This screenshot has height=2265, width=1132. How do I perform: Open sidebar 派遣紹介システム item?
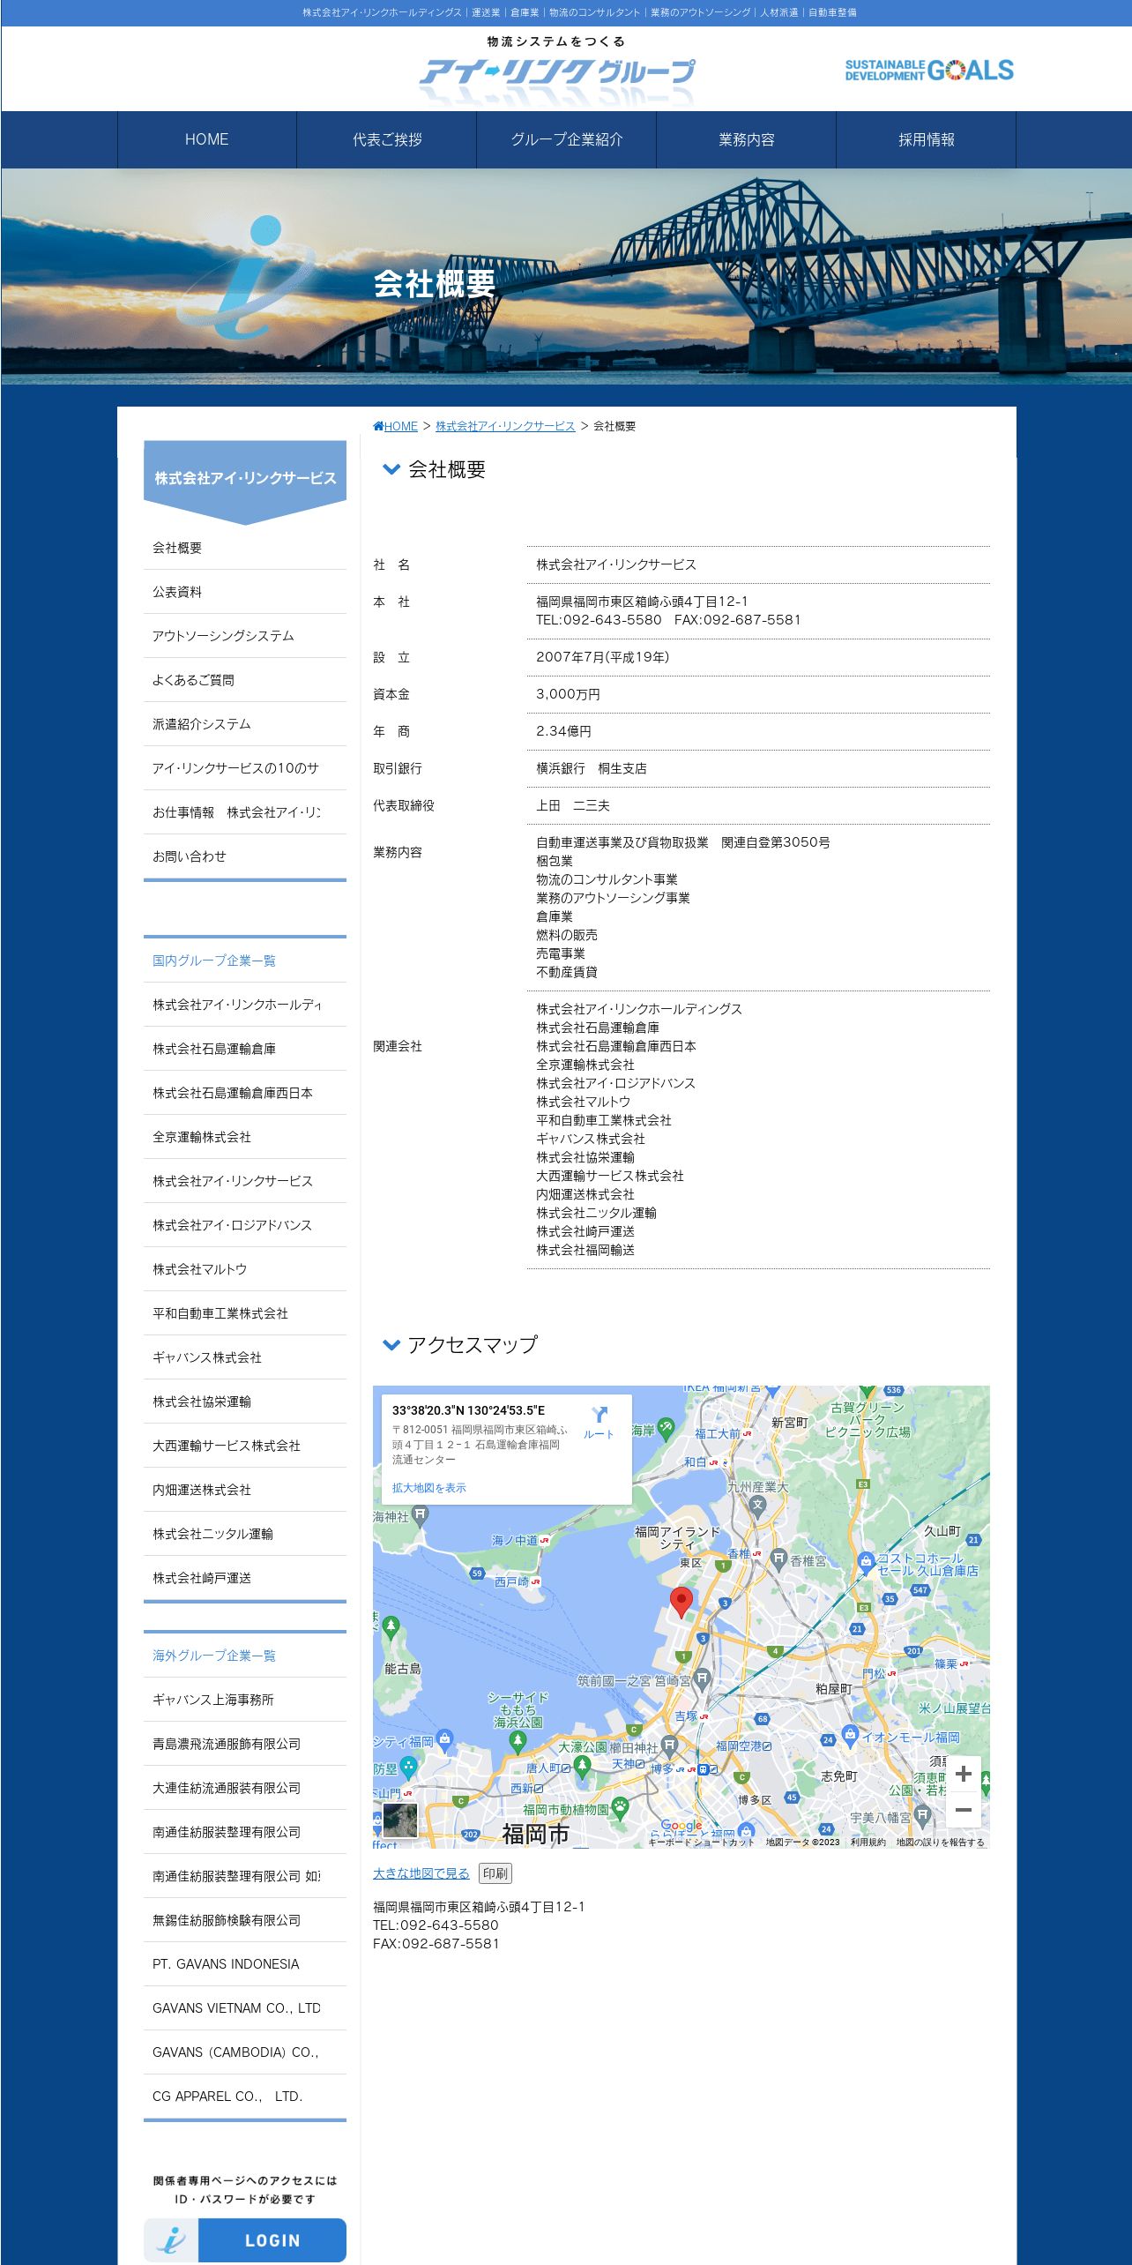pos(245,724)
